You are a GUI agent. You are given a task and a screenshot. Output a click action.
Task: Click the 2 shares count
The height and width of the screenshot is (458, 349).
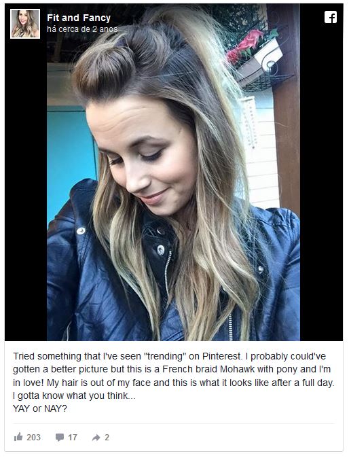tap(107, 437)
